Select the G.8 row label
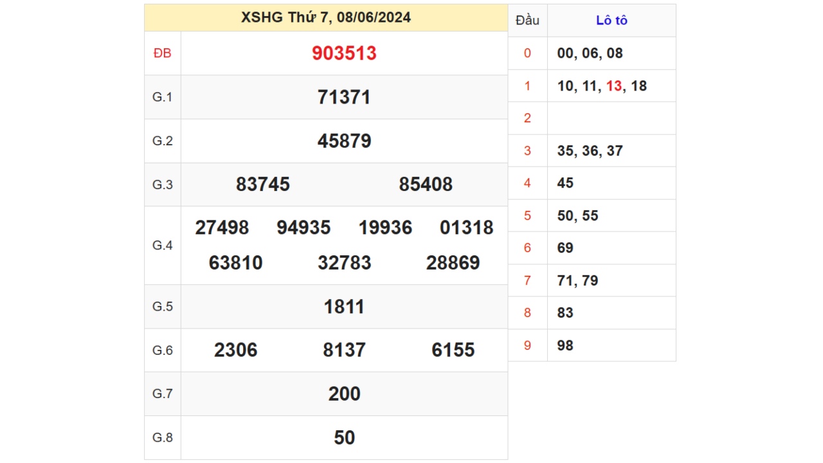The height and width of the screenshot is (463, 823). click(x=163, y=438)
